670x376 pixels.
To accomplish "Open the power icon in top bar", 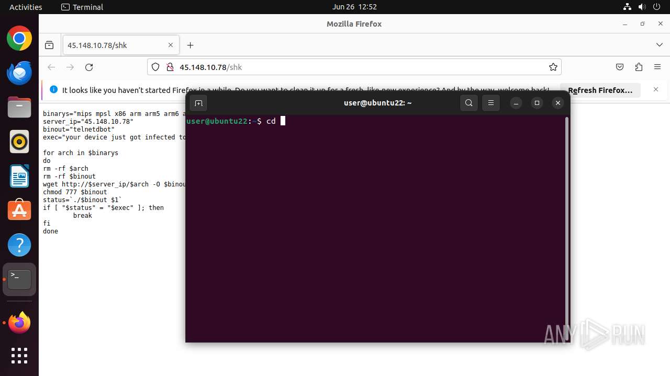I will click(656, 7).
